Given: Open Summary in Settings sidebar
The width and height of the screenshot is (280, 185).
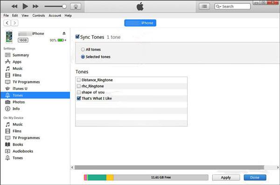Looking at the screenshot, I should tap(21, 55).
